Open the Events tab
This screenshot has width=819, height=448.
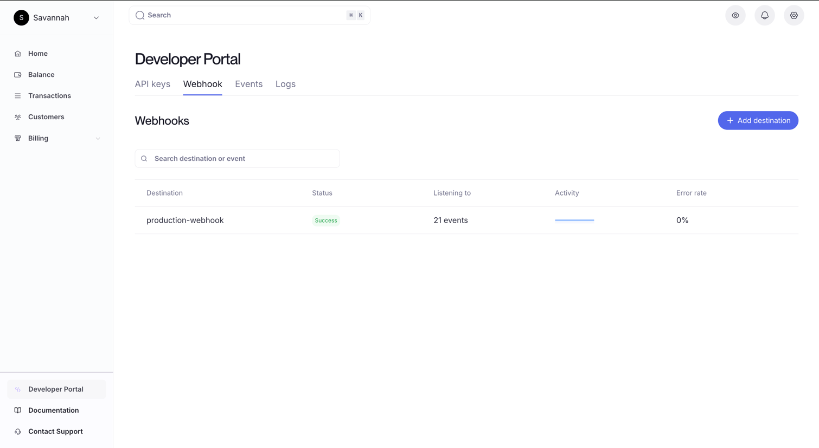(x=248, y=84)
